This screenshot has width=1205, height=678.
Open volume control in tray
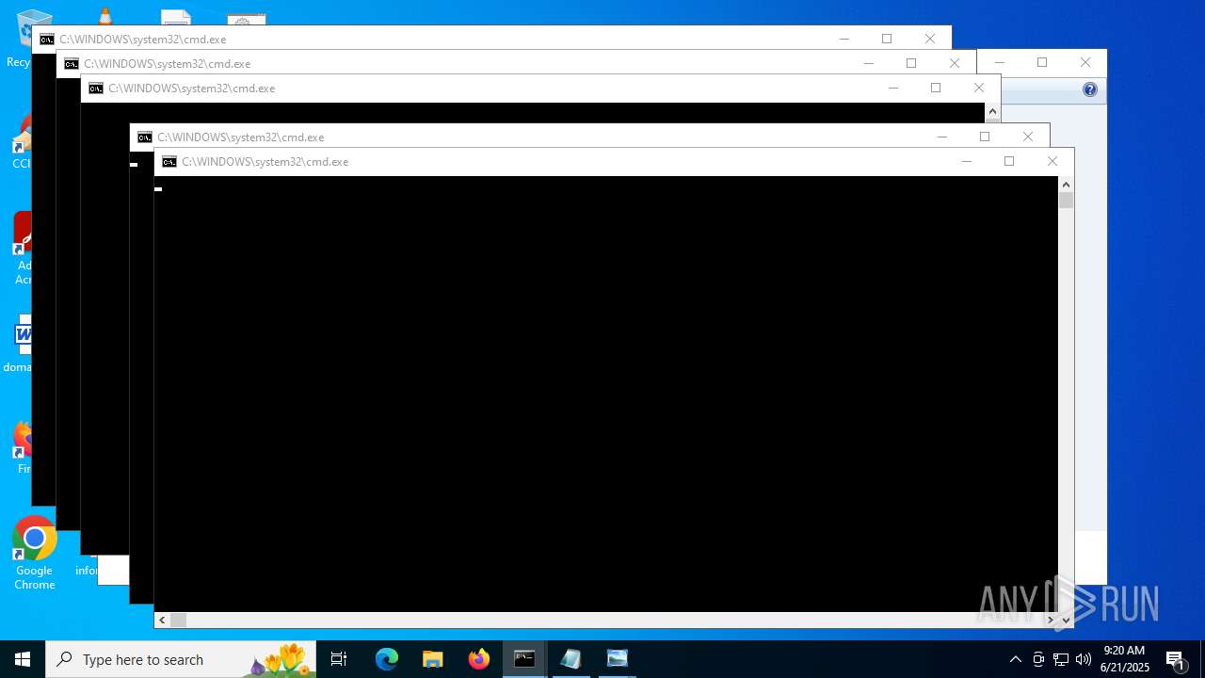point(1084,659)
